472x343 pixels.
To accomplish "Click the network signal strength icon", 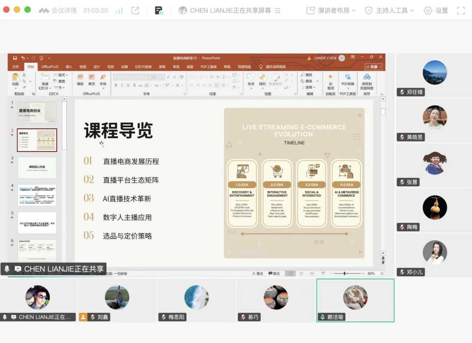I will click(x=119, y=11).
